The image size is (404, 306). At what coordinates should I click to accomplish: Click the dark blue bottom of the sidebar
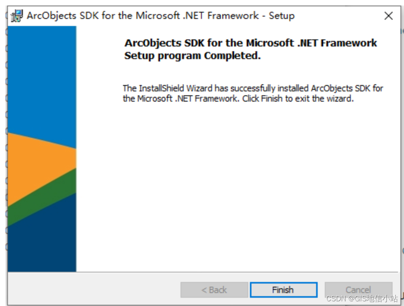pyautogui.click(x=43, y=248)
